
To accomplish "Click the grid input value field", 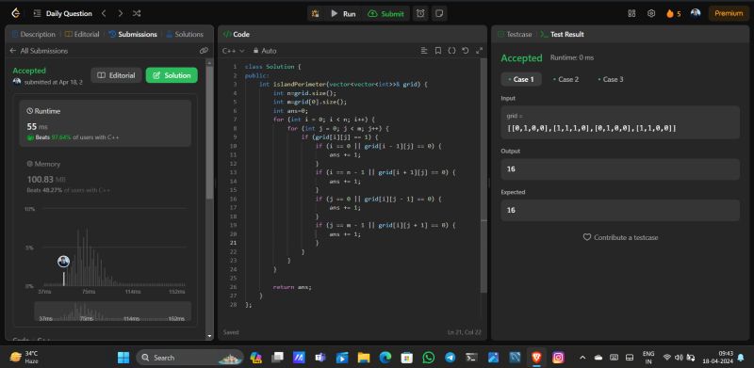I will tap(620, 122).
